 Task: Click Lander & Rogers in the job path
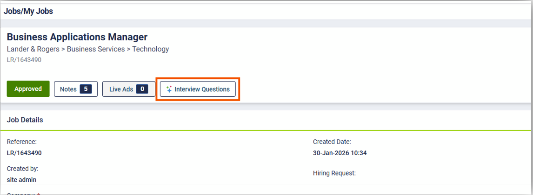click(x=33, y=49)
